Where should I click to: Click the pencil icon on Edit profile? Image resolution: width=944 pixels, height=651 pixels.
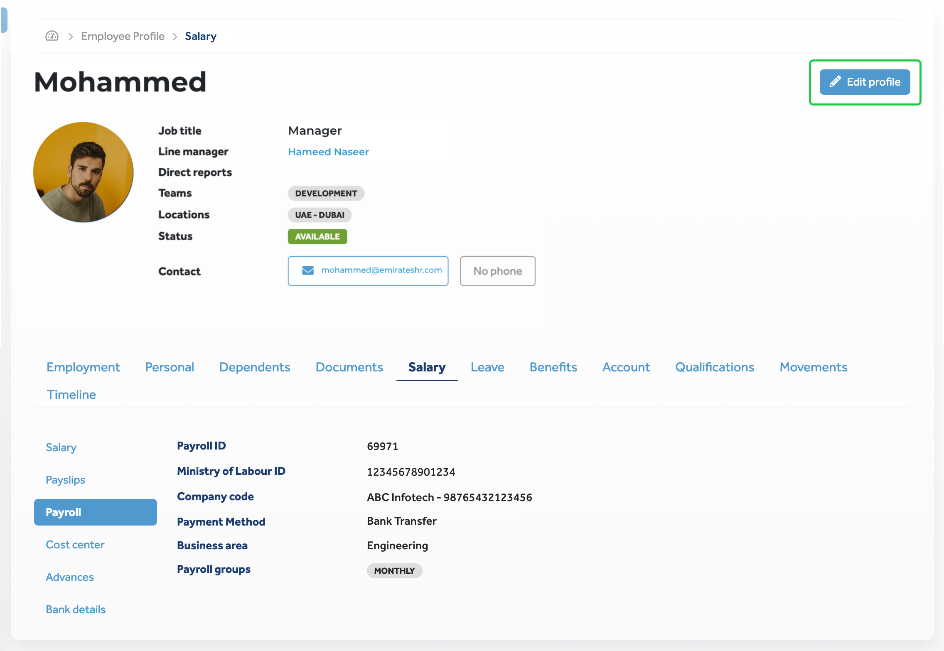835,82
